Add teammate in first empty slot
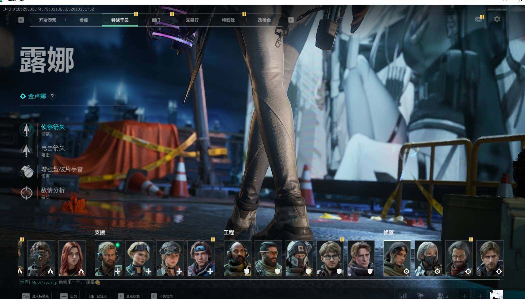525x299 pixels. click(464, 295)
